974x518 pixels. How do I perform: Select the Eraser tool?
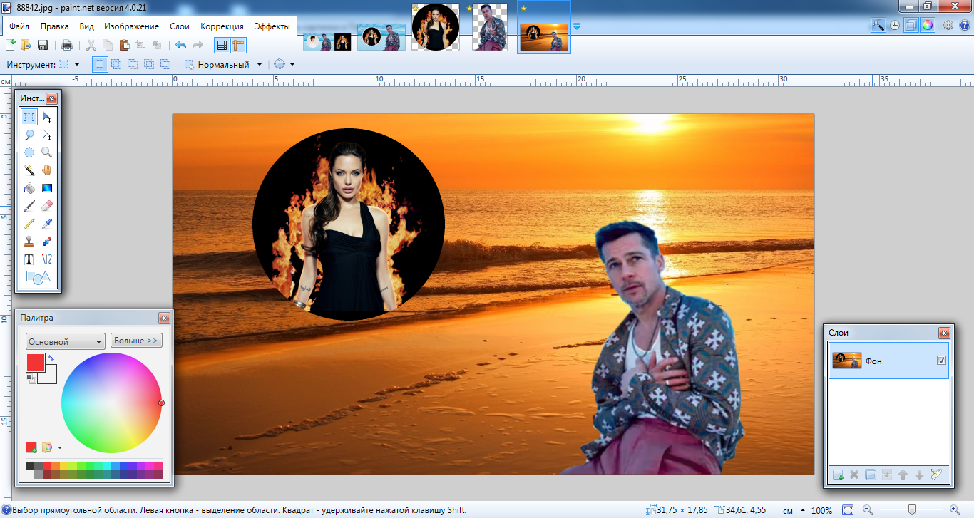pyautogui.click(x=47, y=206)
